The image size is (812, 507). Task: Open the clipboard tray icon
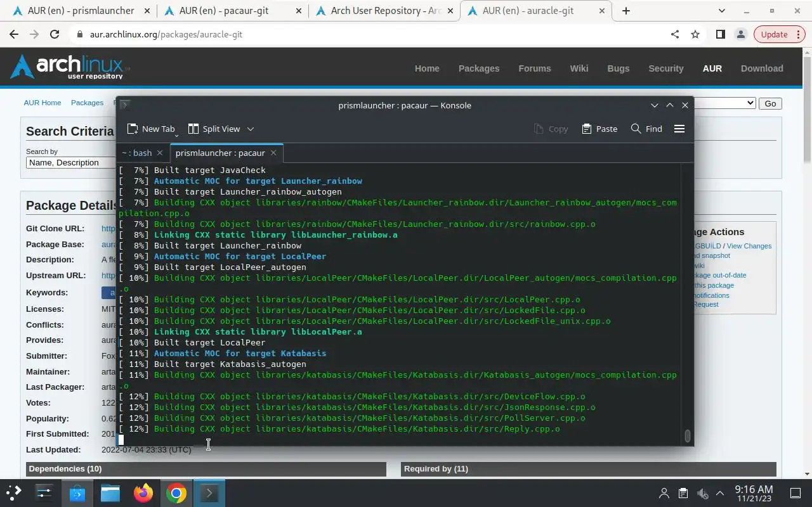[x=683, y=493]
